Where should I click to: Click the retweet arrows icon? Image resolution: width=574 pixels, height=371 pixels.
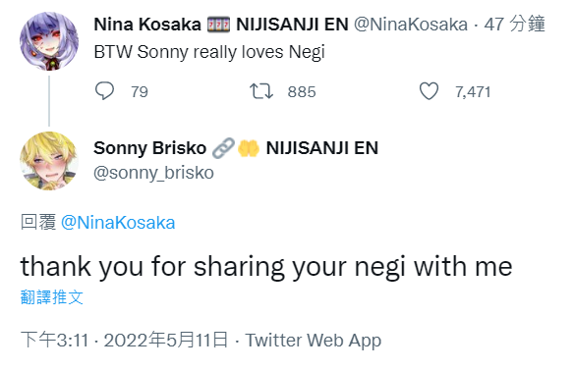pos(261,91)
